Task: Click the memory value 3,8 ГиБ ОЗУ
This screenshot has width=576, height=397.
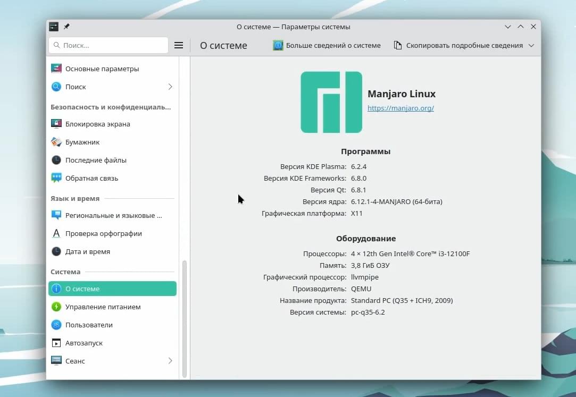Action: coord(370,265)
